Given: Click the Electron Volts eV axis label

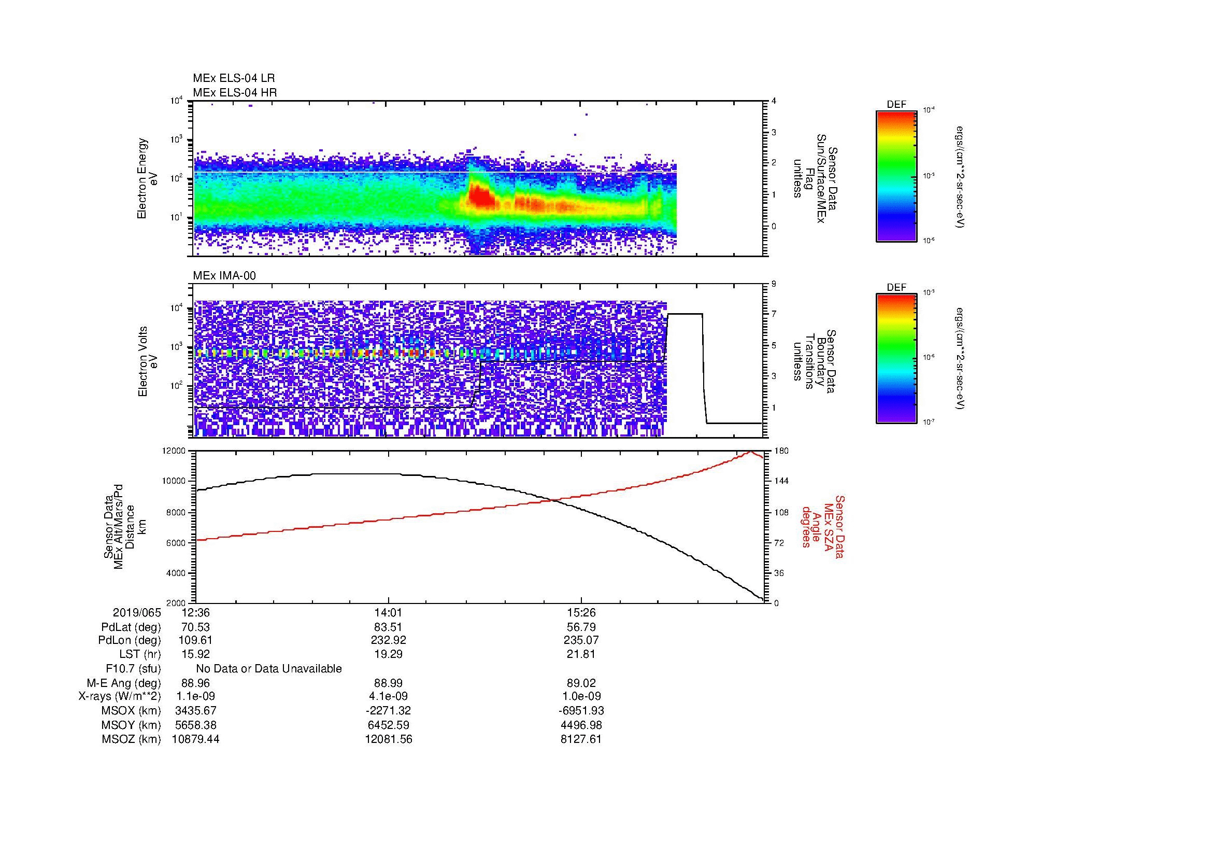Looking at the screenshot, I should (x=148, y=362).
